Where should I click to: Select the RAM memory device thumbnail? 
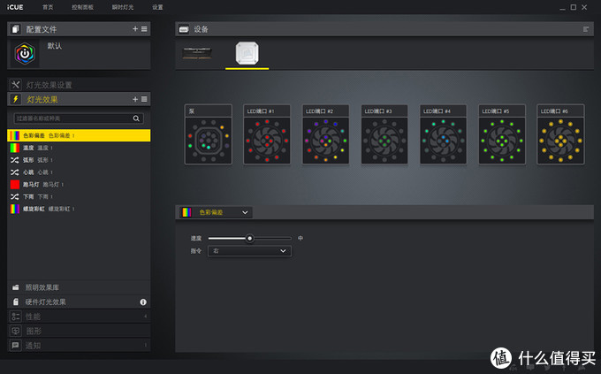(197, 53)
